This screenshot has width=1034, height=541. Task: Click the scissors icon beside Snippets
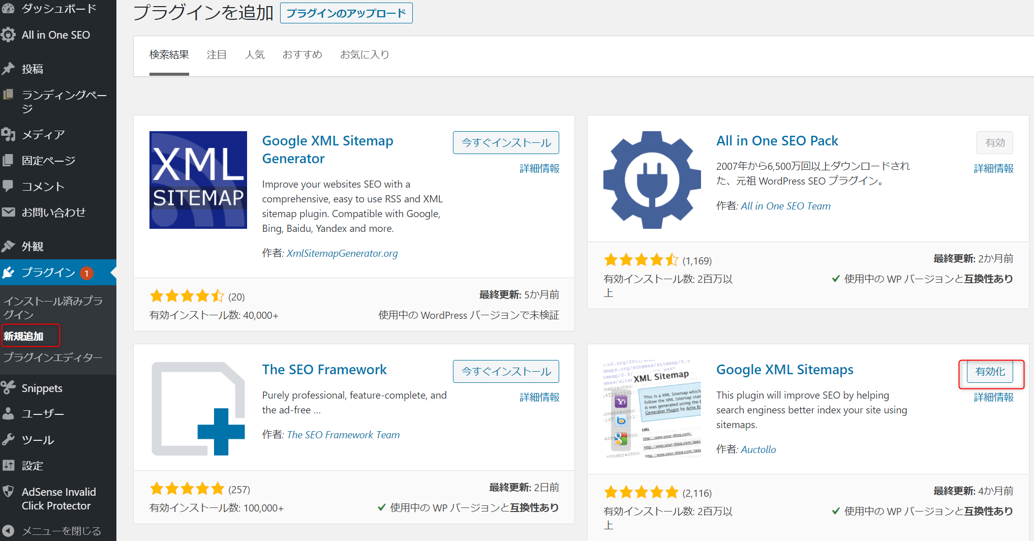8,388
